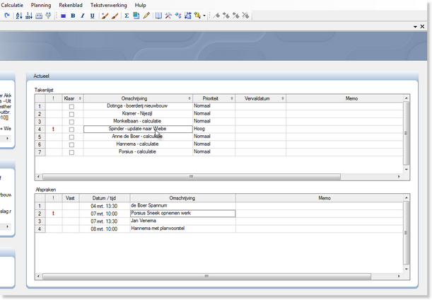Click the open book icon
This screenshot has width=432, height=300.
point(158,16)
